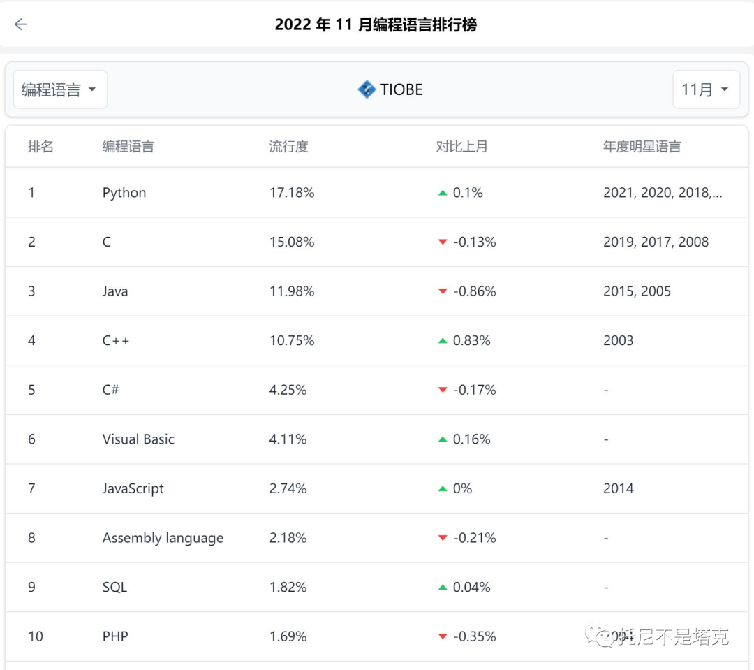Select the Java language name
754x670 pixels.
115,291
